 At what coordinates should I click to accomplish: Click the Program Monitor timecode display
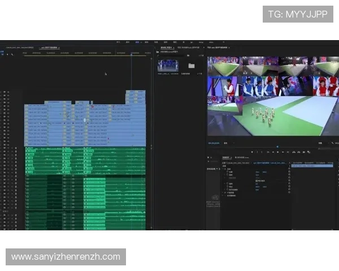[214, 144]
